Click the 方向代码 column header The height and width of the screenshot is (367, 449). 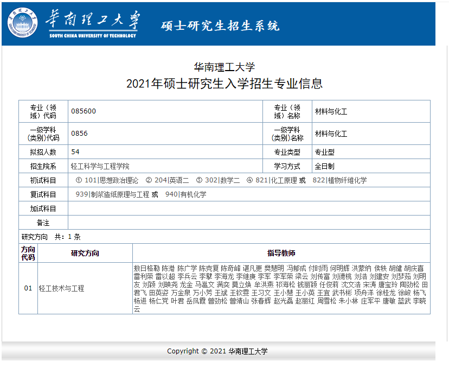point(28,253)
